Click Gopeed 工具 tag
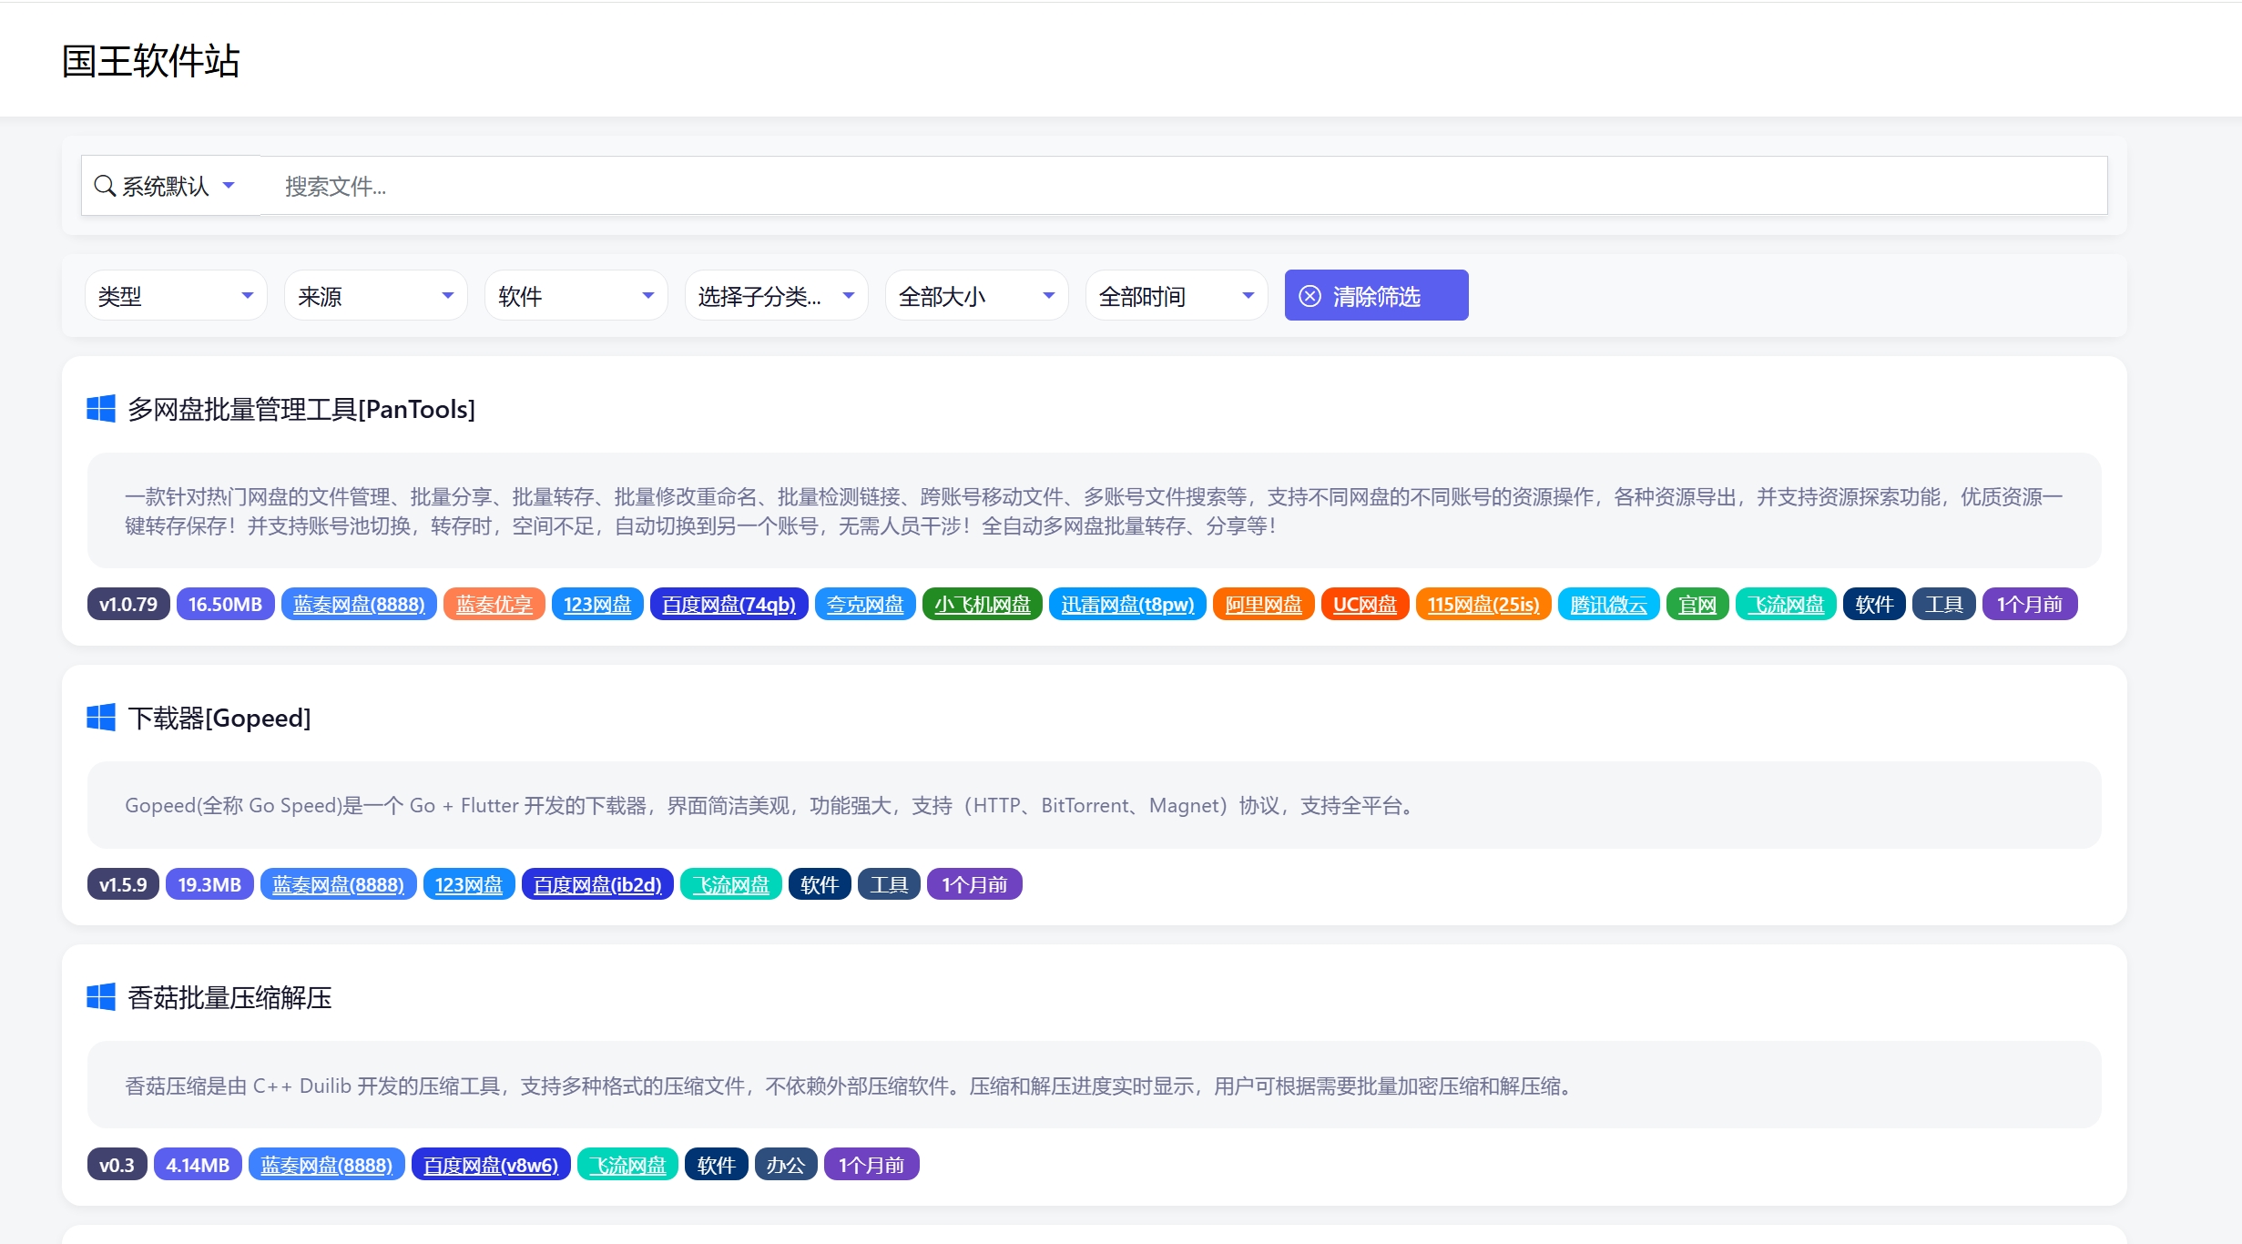The width and height of the screenshot is (2242, 1244). pos(890,884)
